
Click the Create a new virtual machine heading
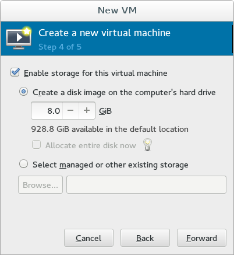coord(104,33)
